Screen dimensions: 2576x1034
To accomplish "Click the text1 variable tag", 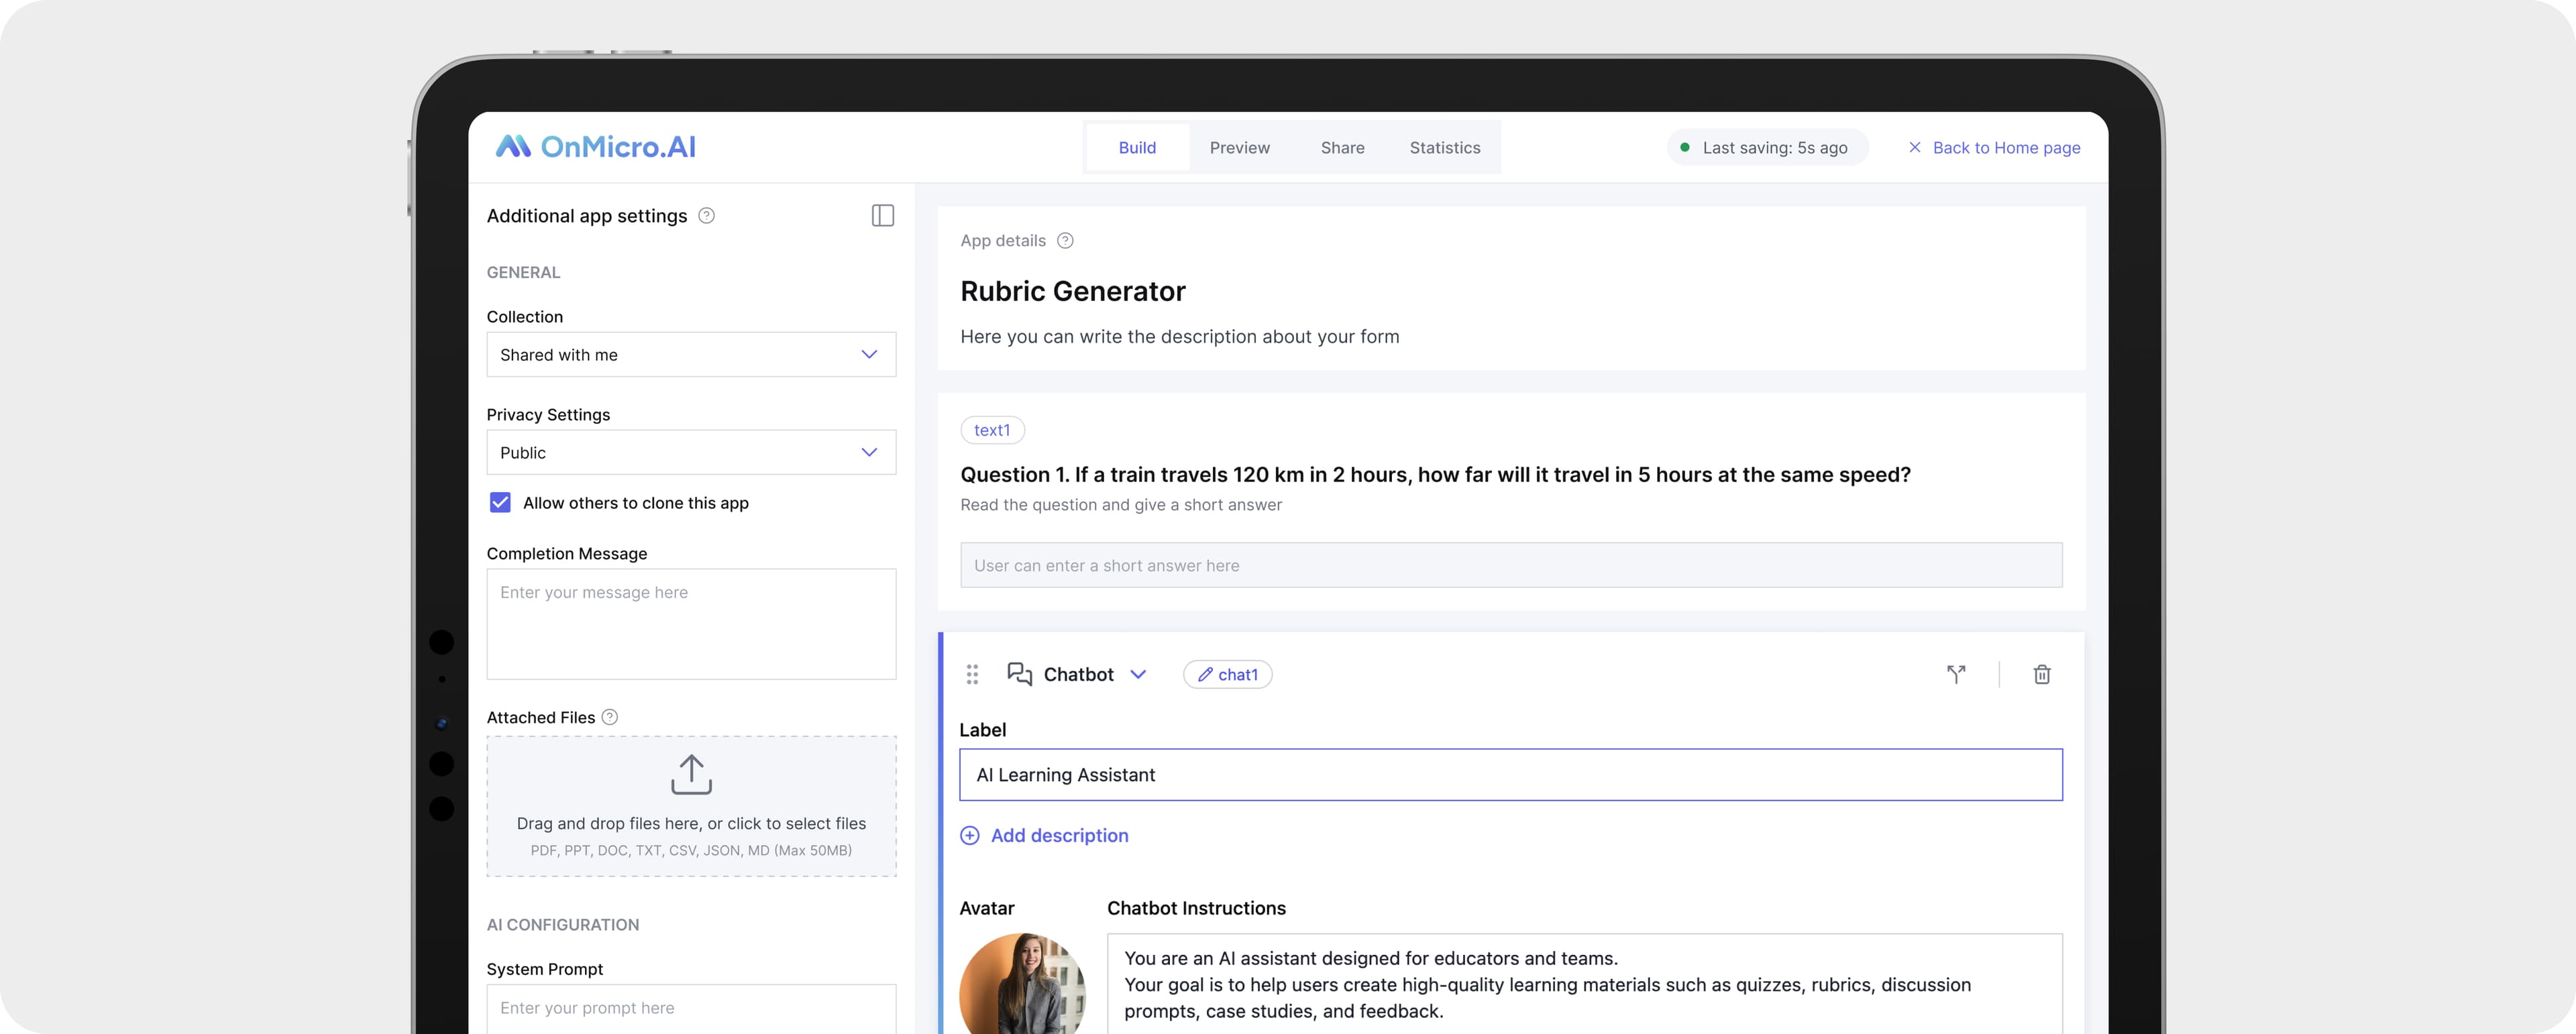I will pos(992,430).
